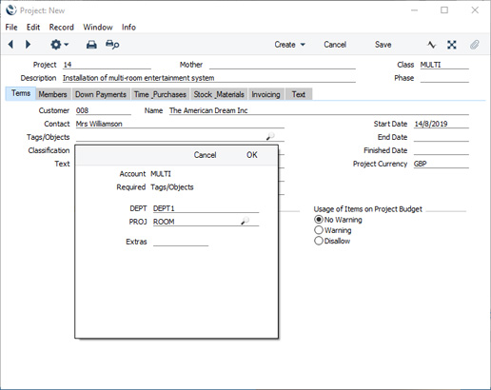The image size is (491, 390).
Task: Click the printer icon
Action: [x=91, y=45]
